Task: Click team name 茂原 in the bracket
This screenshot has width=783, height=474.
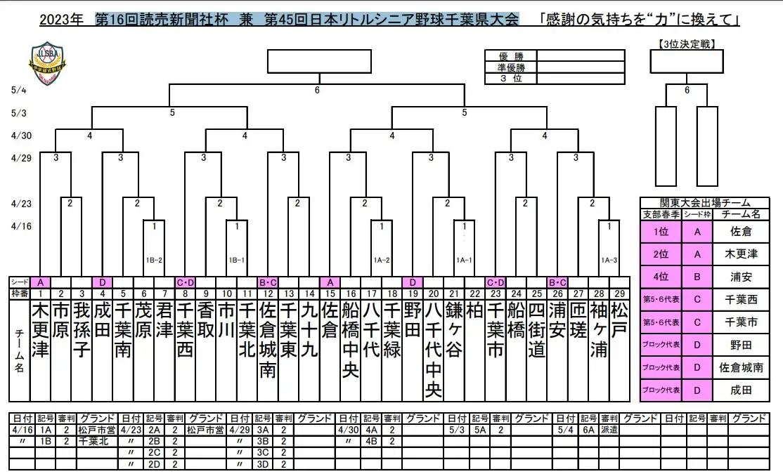Action: (x=143, y=320)
